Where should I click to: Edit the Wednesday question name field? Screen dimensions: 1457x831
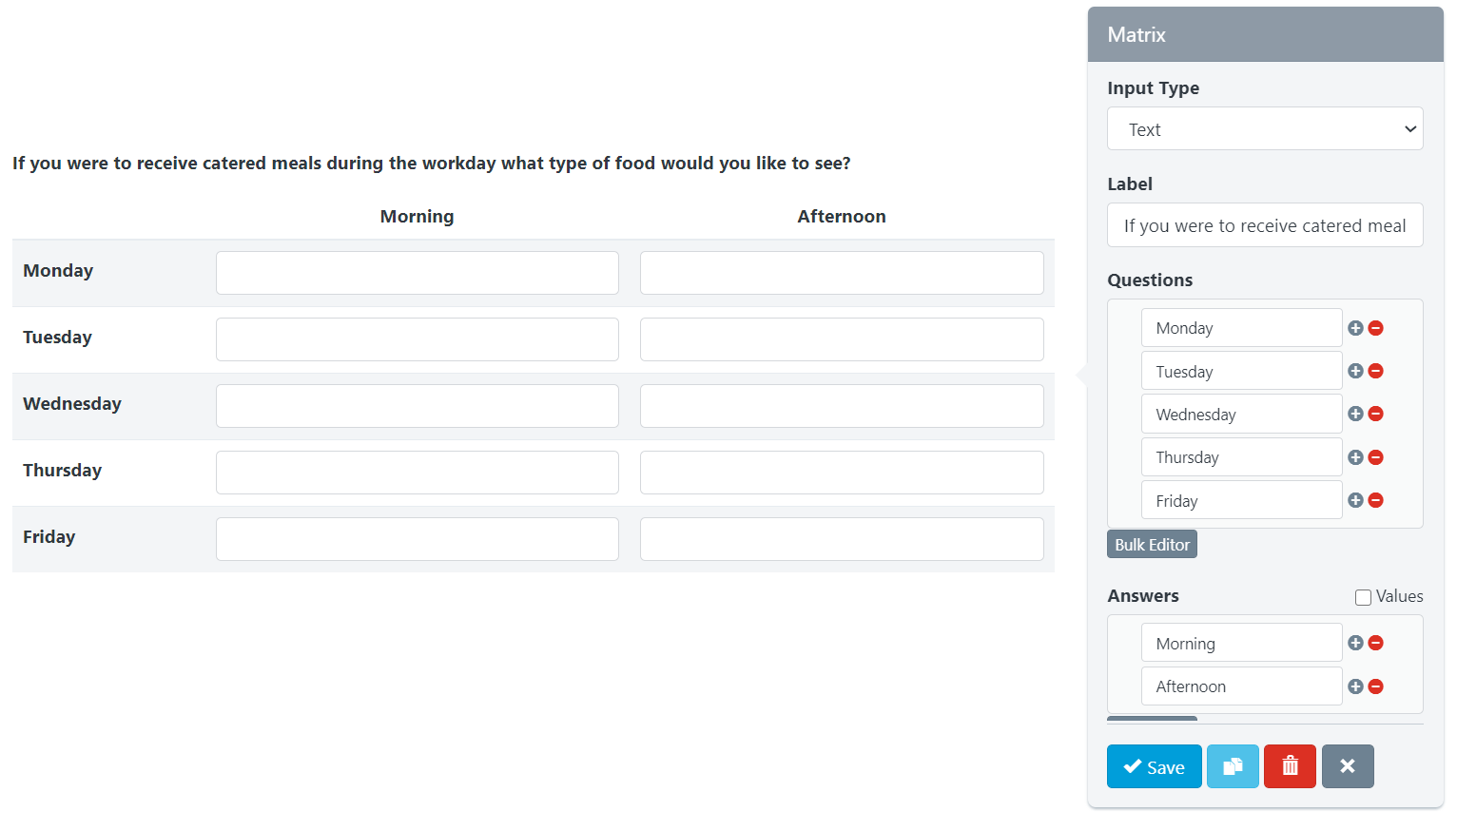click(1241, 415)
